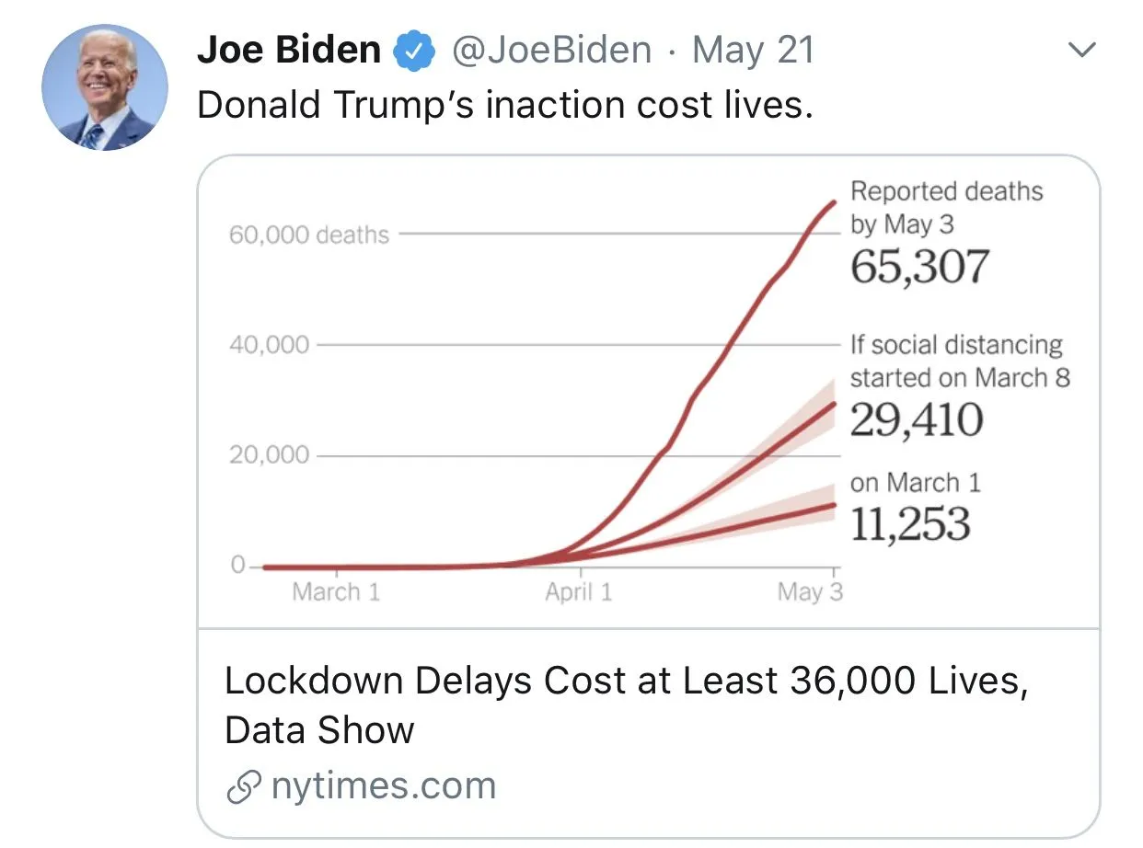Click the 29,410 deaths figure
1143x848 pixels.
[x=916, y=420]
